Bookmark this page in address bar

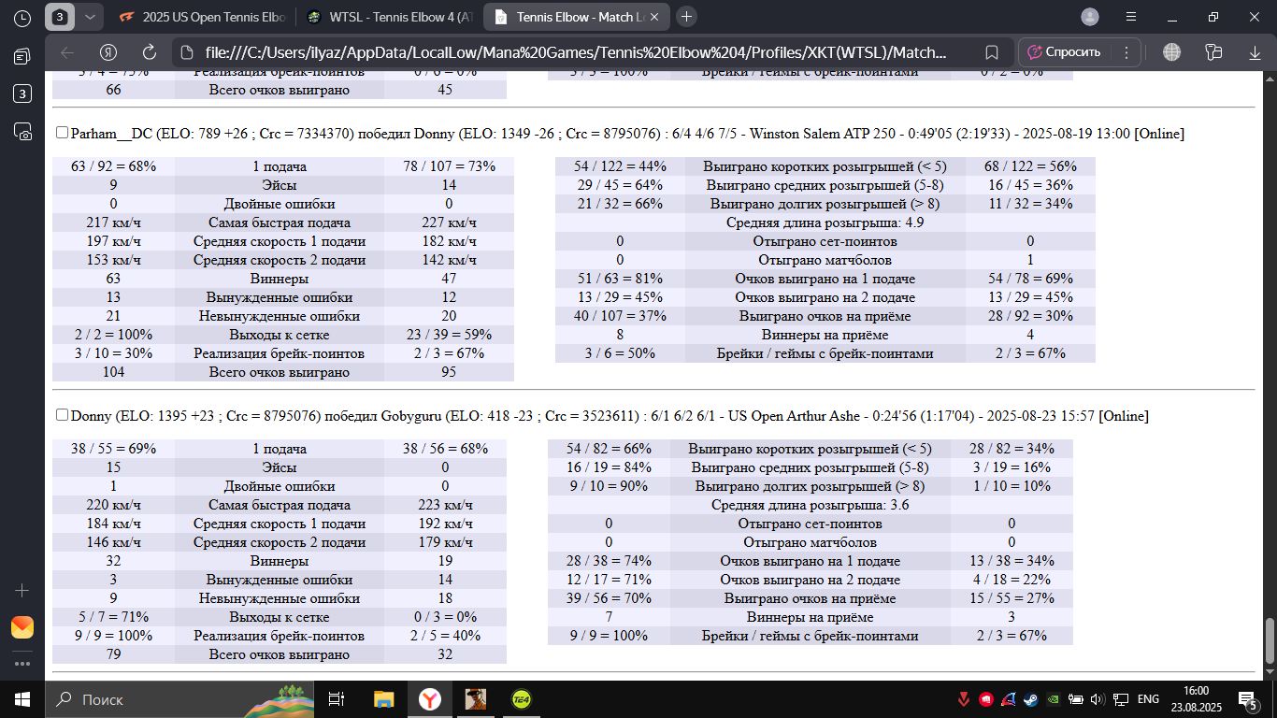point(992,52)
